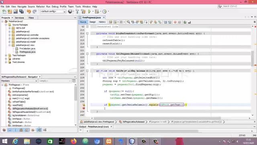This screenshot has width=257, height=145.
Task: Click the Shift Line Left icon
Action: point(165,22)
